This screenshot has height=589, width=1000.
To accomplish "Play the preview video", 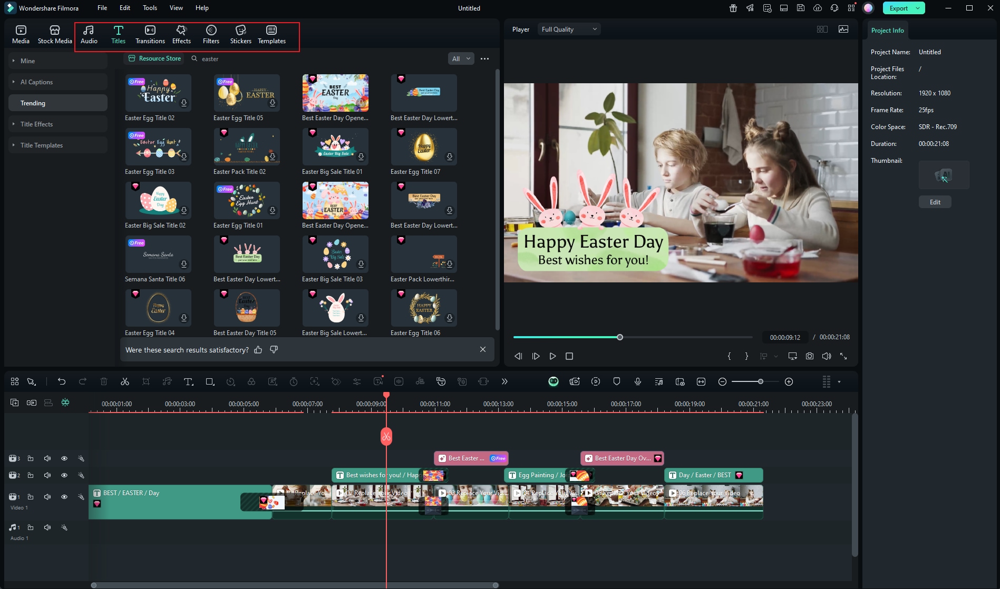I will (x=552, y=356).
